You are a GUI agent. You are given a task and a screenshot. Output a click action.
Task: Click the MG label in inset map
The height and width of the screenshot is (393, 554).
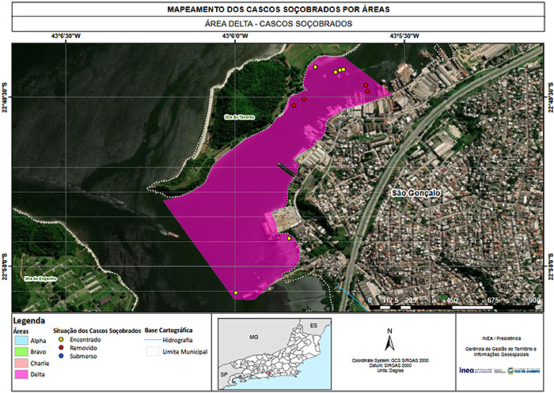point(254,337)
